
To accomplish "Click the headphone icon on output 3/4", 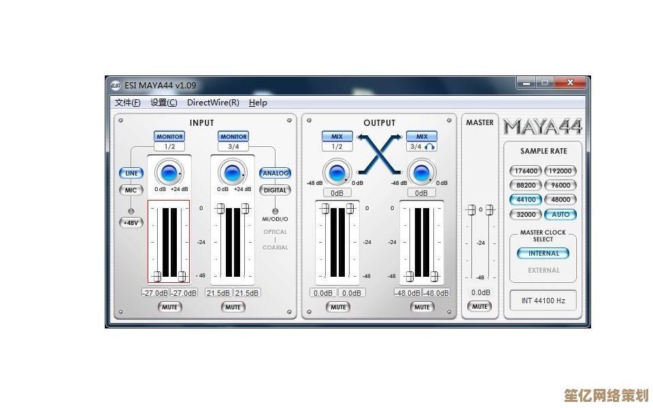I will [430, 147].
